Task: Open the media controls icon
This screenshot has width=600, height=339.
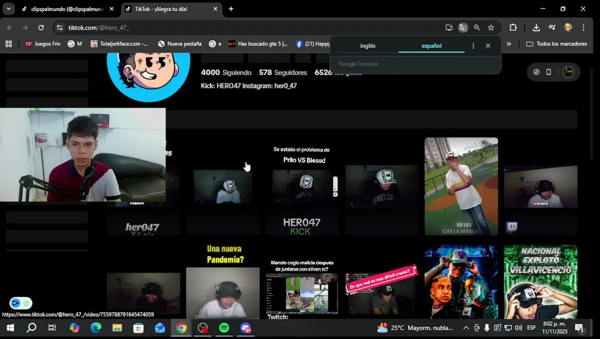Action: [x=552, y=28]
